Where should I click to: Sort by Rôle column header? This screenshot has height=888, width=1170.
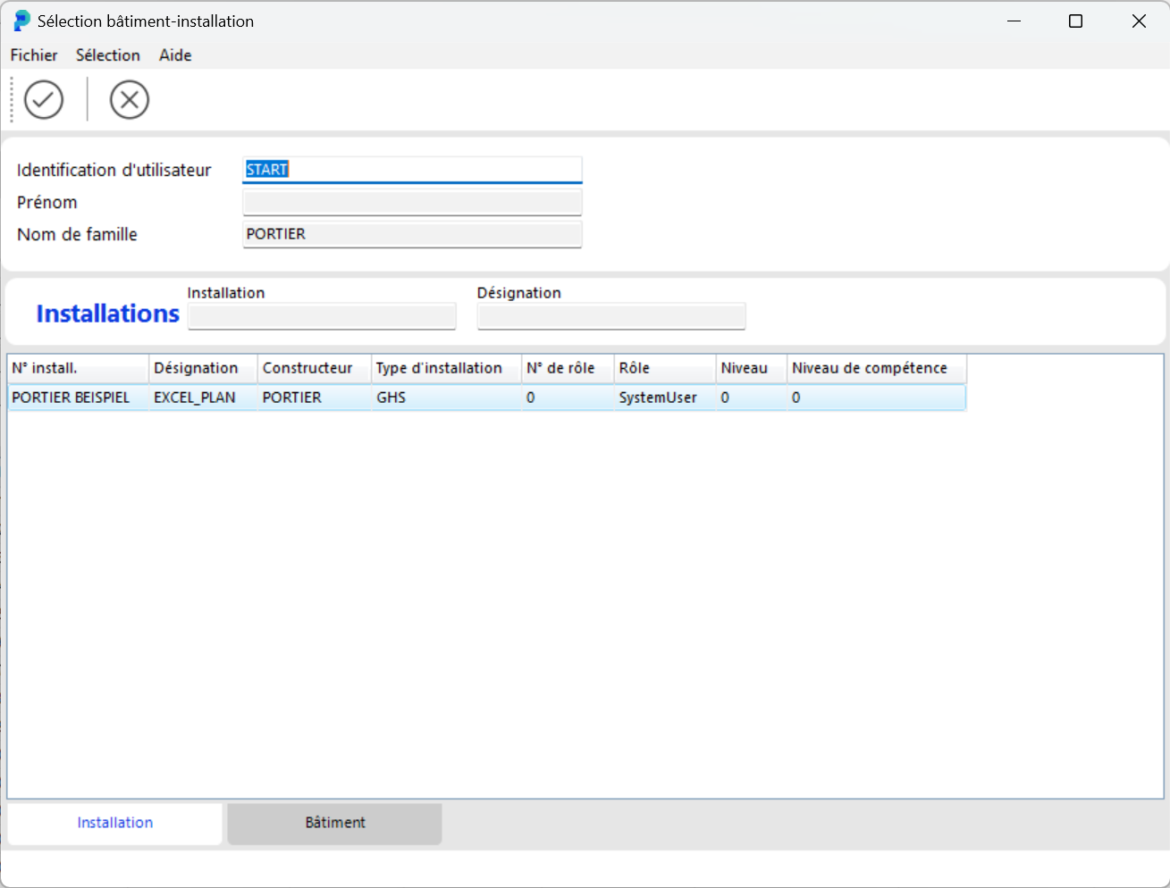pyautogui.click(x=665, y=368)
